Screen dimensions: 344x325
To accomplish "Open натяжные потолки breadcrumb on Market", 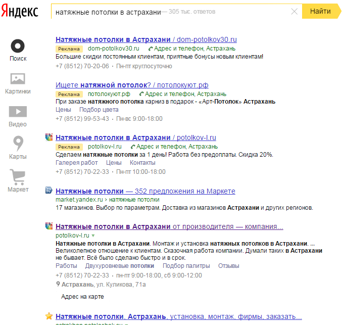I will pos(134,200).
